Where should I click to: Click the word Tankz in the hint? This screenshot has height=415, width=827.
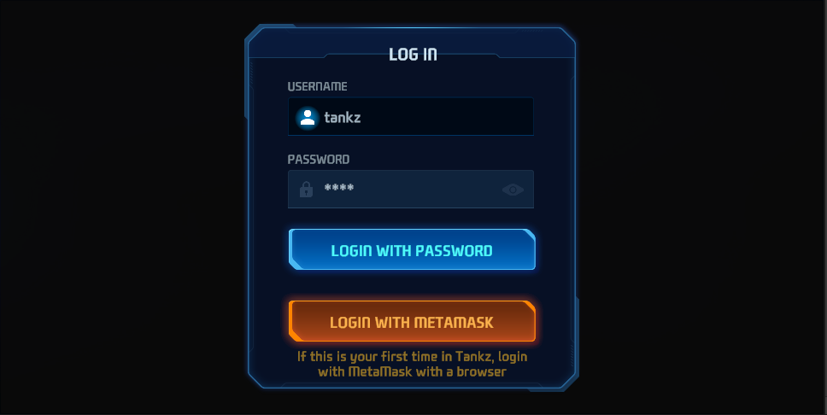coord(474,356)
